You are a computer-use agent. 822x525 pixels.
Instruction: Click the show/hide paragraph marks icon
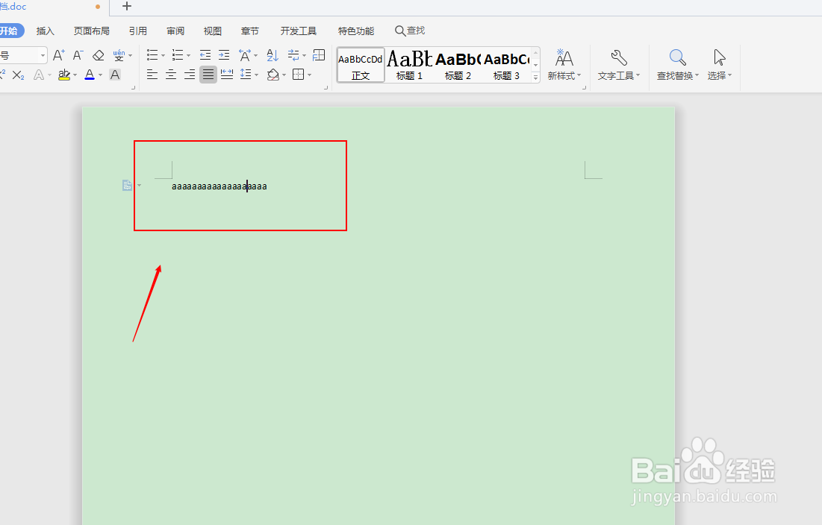click(x=293, y=55)
